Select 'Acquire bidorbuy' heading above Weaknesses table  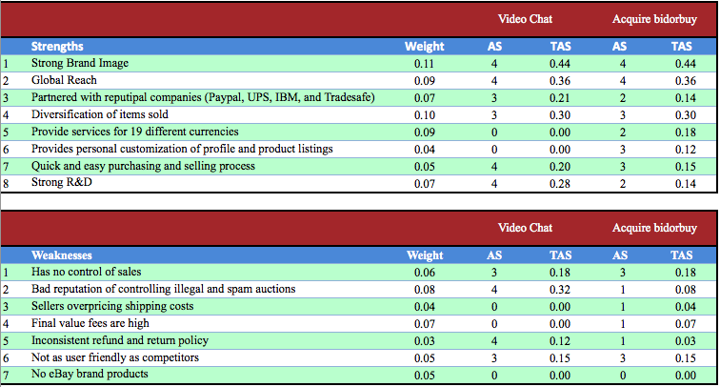[652, 228]
